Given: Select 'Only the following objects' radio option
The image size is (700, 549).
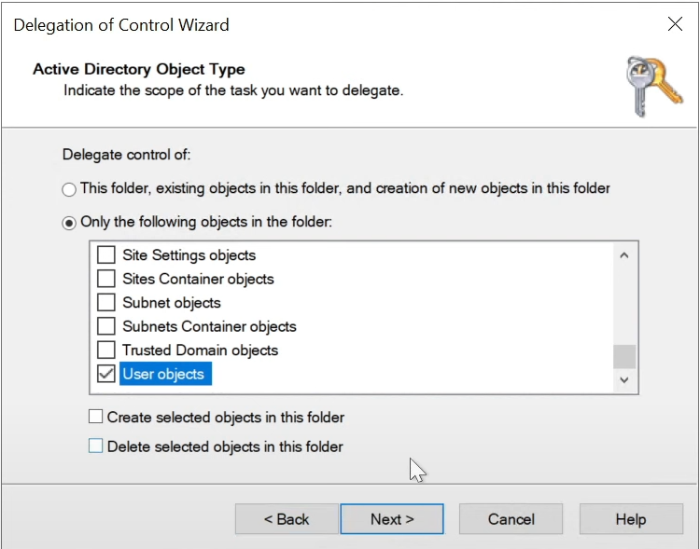Looking at the screenshot, I should click(x=69, y=223).
